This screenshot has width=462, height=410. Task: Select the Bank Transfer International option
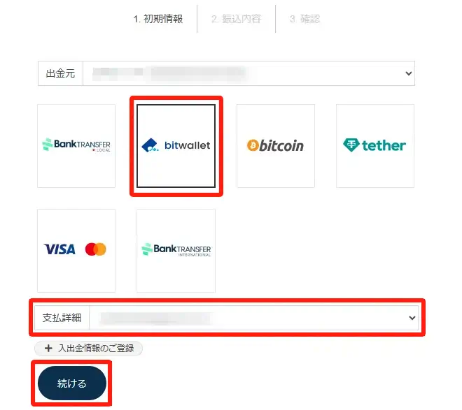pos(176,251)
